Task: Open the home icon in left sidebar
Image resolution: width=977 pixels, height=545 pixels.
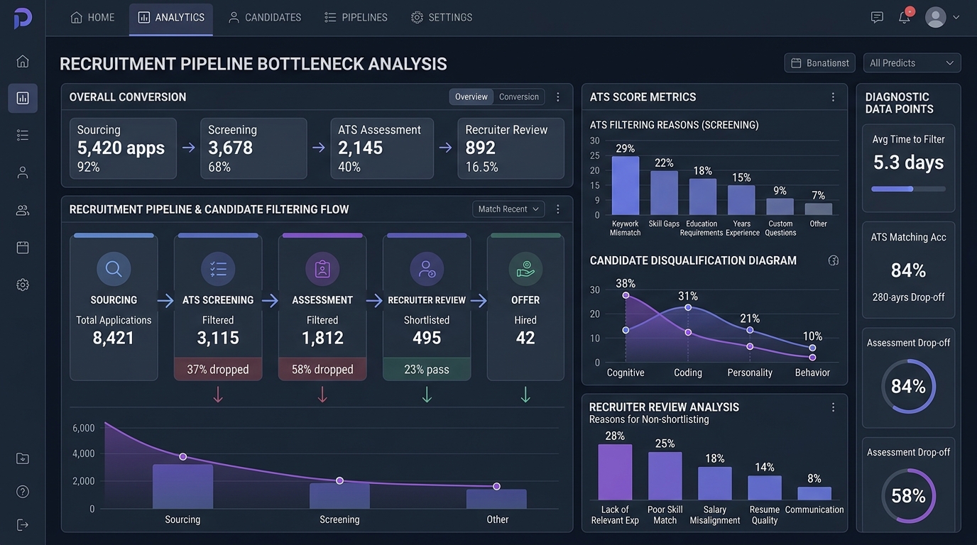Action: point(23,61)
